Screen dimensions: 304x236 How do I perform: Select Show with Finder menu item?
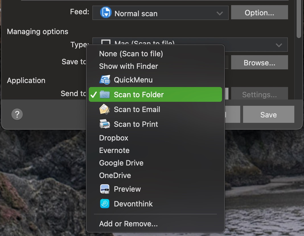click(x=155, y=66)
